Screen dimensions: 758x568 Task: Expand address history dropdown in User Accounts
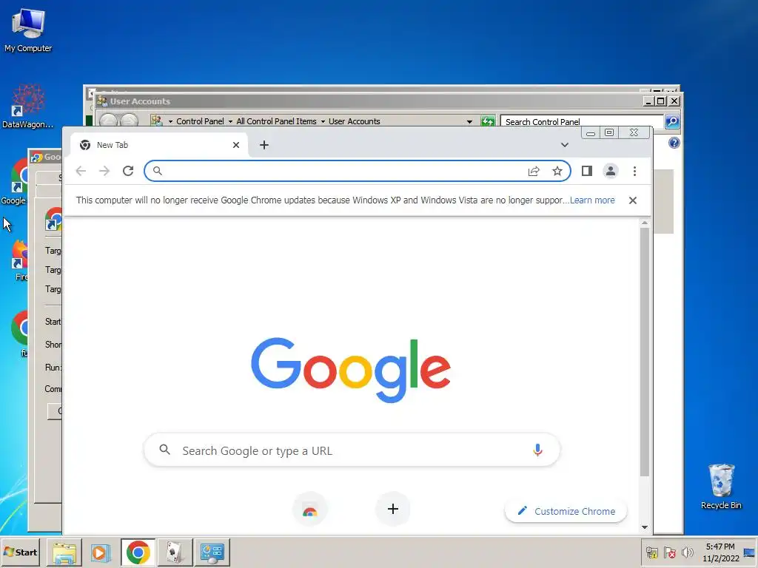coord(469,122)
